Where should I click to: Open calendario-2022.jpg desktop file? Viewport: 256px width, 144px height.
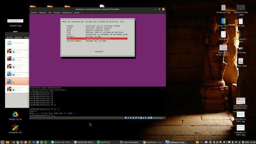pyautogui.click(x=241, y=116)
